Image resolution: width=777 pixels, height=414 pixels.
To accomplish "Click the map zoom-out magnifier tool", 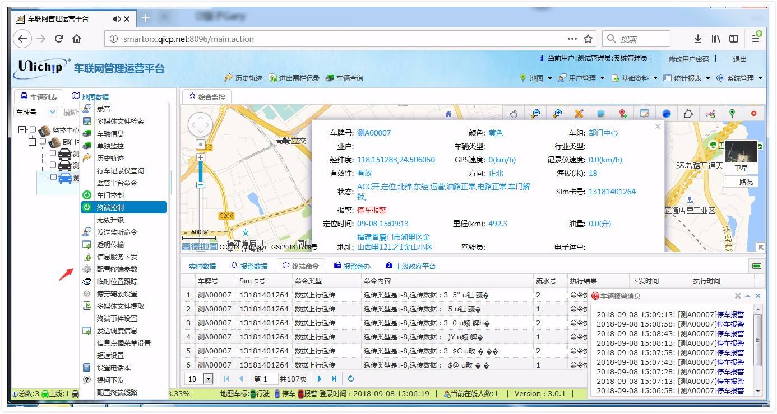I will coord(535,113).
